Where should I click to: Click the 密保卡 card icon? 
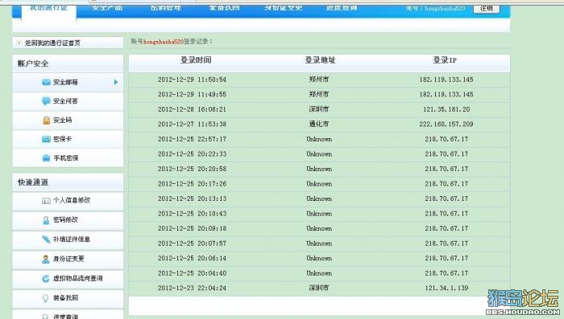coord(46,139)
